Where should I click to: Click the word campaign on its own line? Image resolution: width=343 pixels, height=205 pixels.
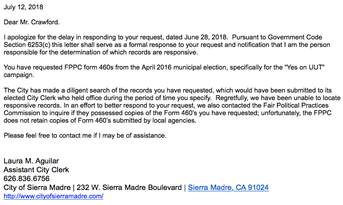(x=19, y=75)
